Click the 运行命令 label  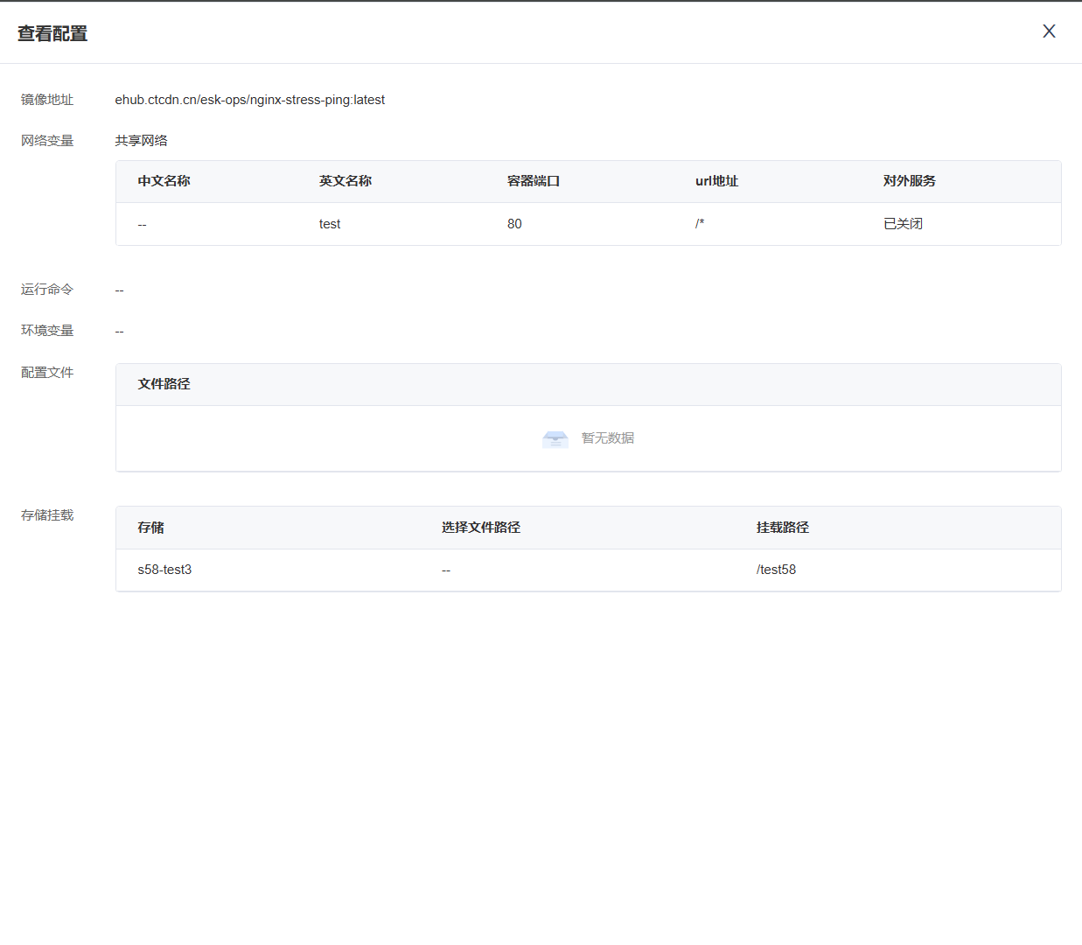coord(47,290)
